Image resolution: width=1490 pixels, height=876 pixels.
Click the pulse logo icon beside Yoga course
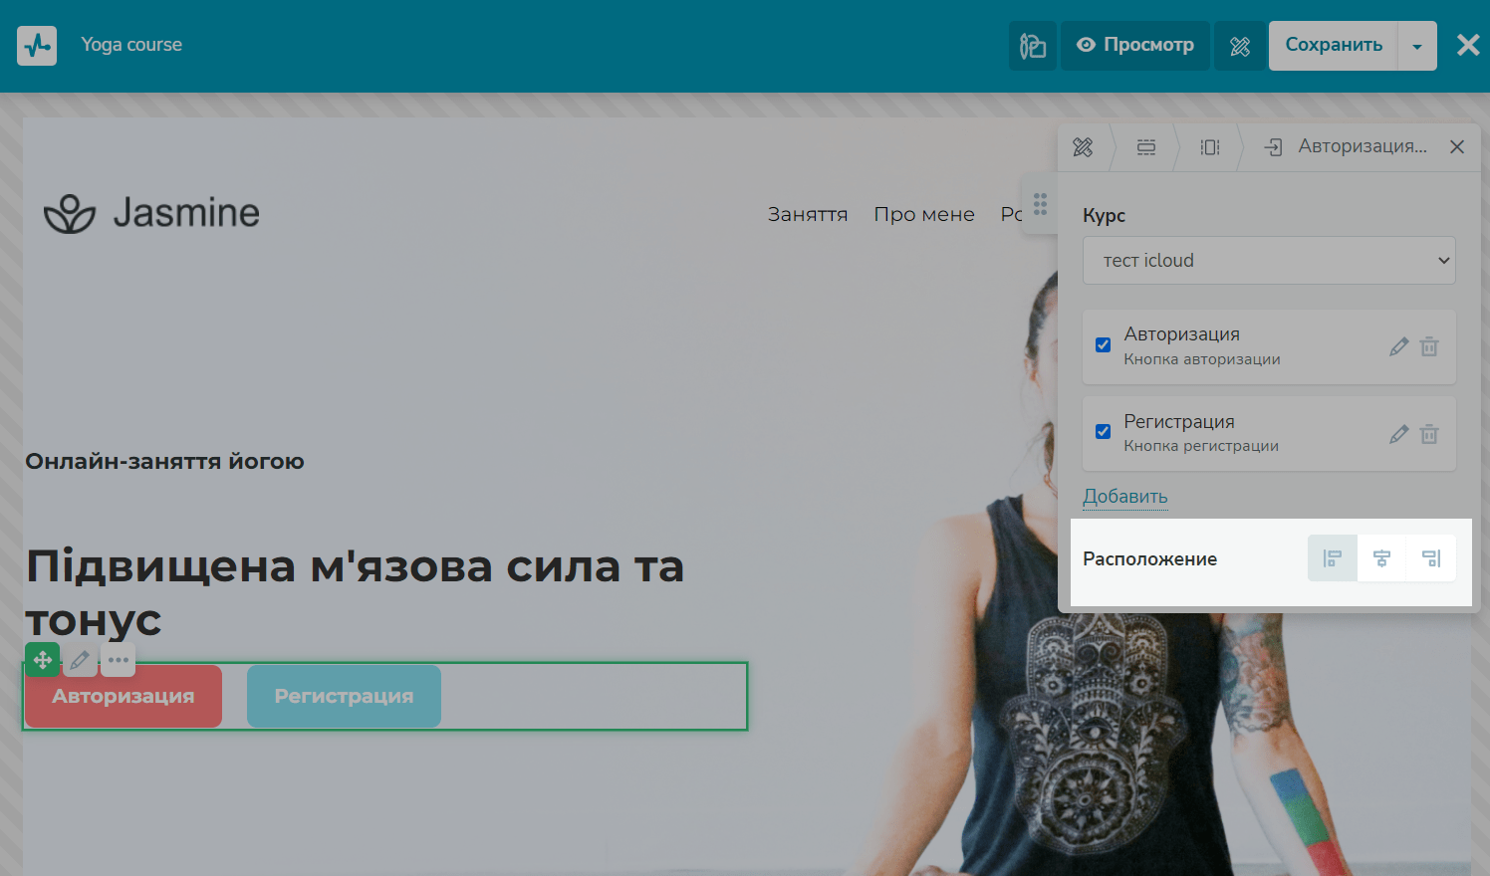pyautogui.click(x=37, y=46)
